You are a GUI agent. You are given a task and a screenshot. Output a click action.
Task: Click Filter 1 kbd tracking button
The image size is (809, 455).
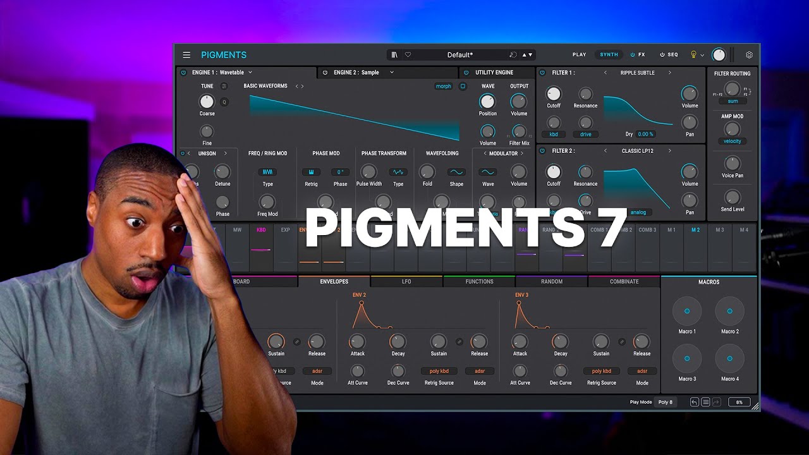point(554,135)
